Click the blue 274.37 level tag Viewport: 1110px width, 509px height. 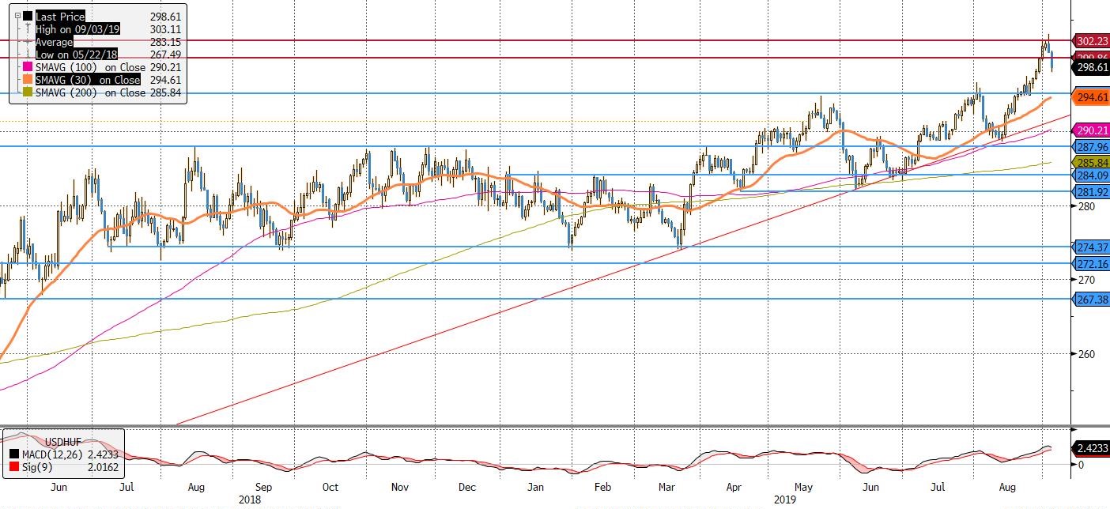(x=1092, y=247)
